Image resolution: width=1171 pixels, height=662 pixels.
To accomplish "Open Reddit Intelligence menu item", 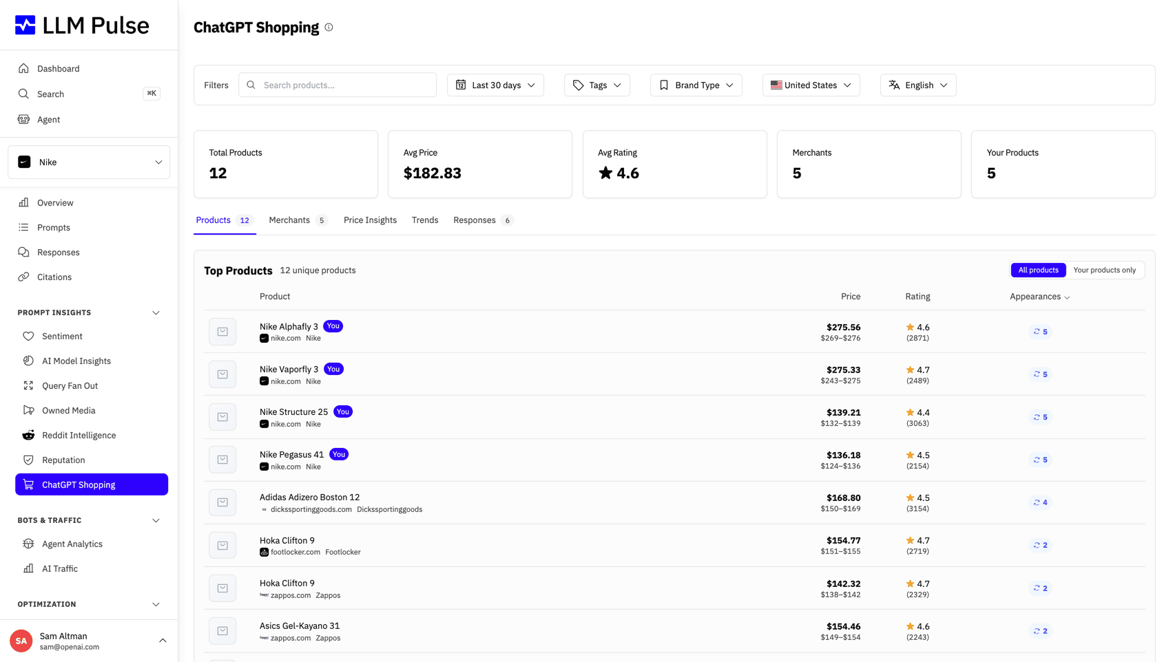I will [92, 435].
